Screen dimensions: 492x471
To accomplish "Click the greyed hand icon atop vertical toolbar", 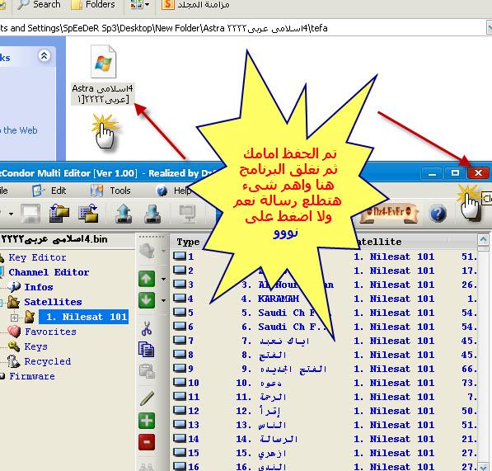I will [148, 251].
